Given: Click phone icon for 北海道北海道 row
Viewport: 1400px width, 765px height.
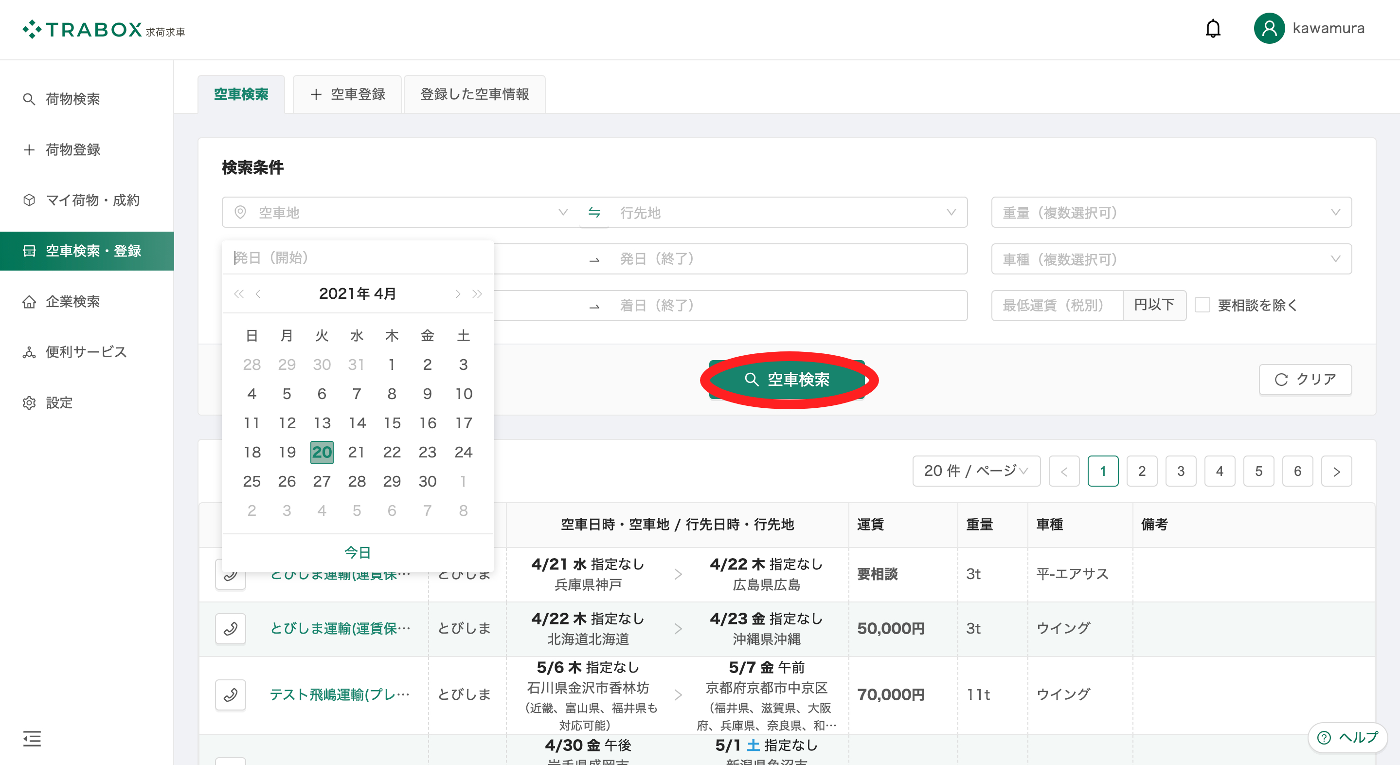Looking at the screenshot, I should (231, 629).
